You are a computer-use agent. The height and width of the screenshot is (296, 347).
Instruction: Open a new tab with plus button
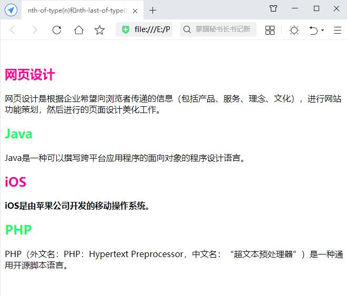(152, 11)
